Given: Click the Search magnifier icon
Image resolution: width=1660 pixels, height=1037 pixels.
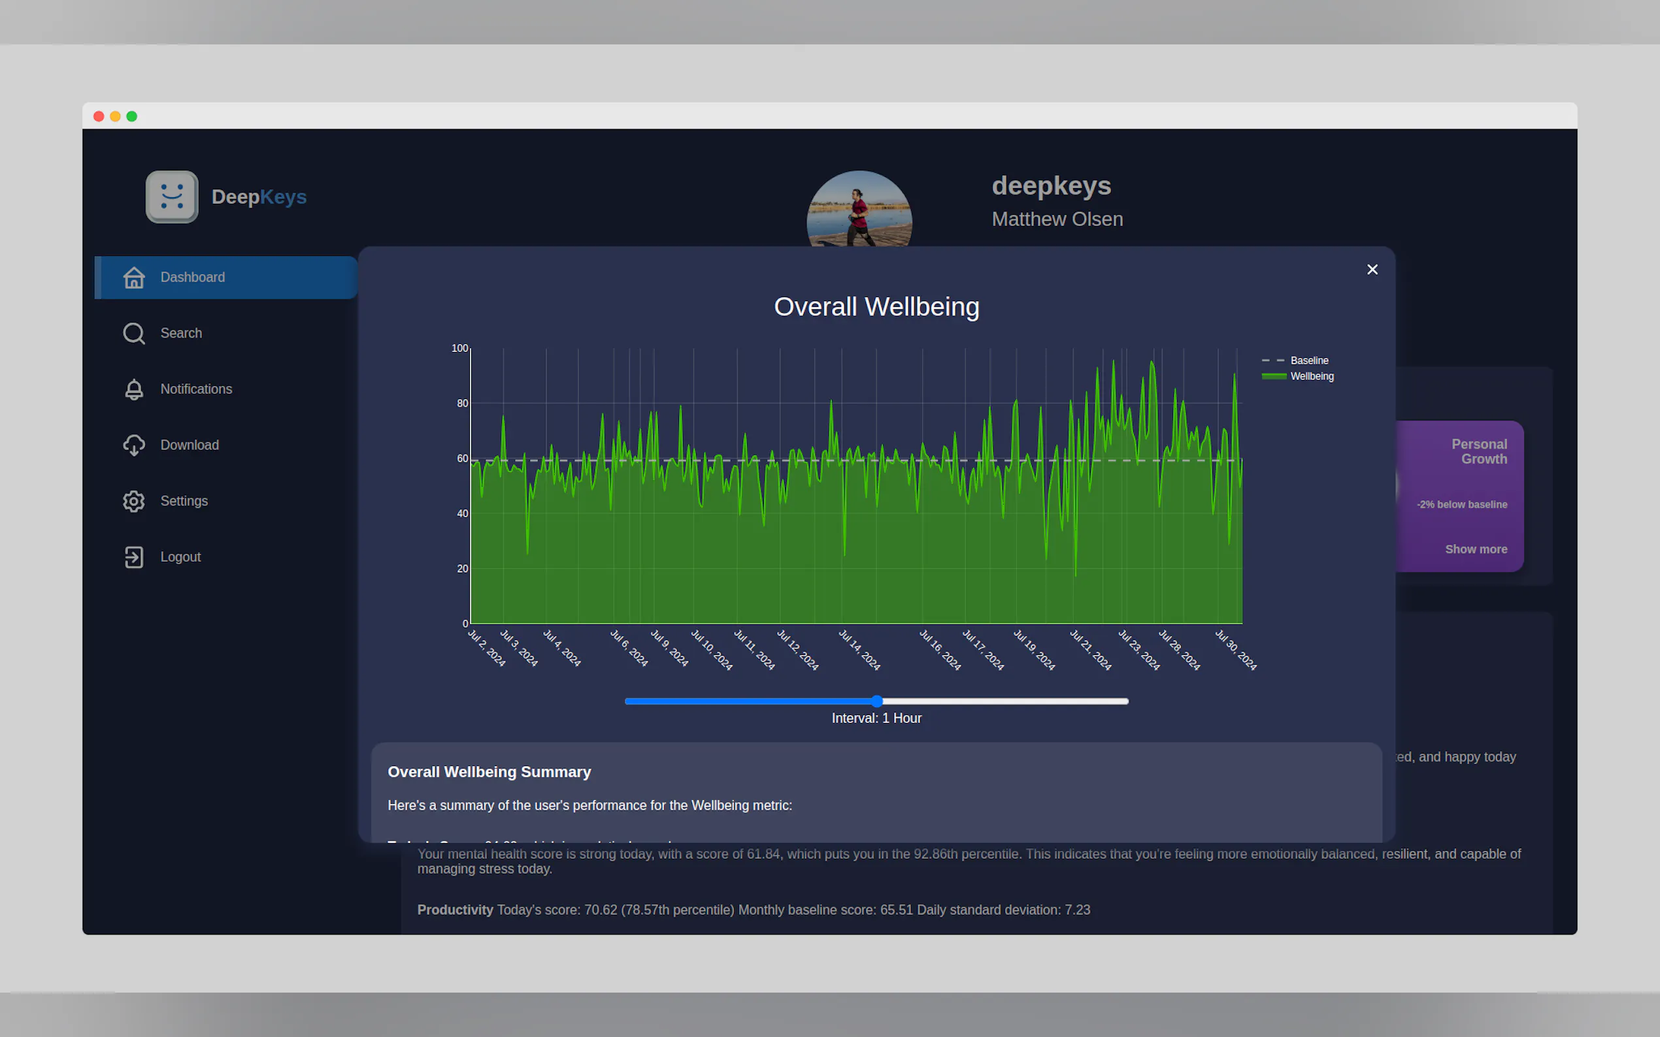Looking at the screenshot, I should 134,333.
